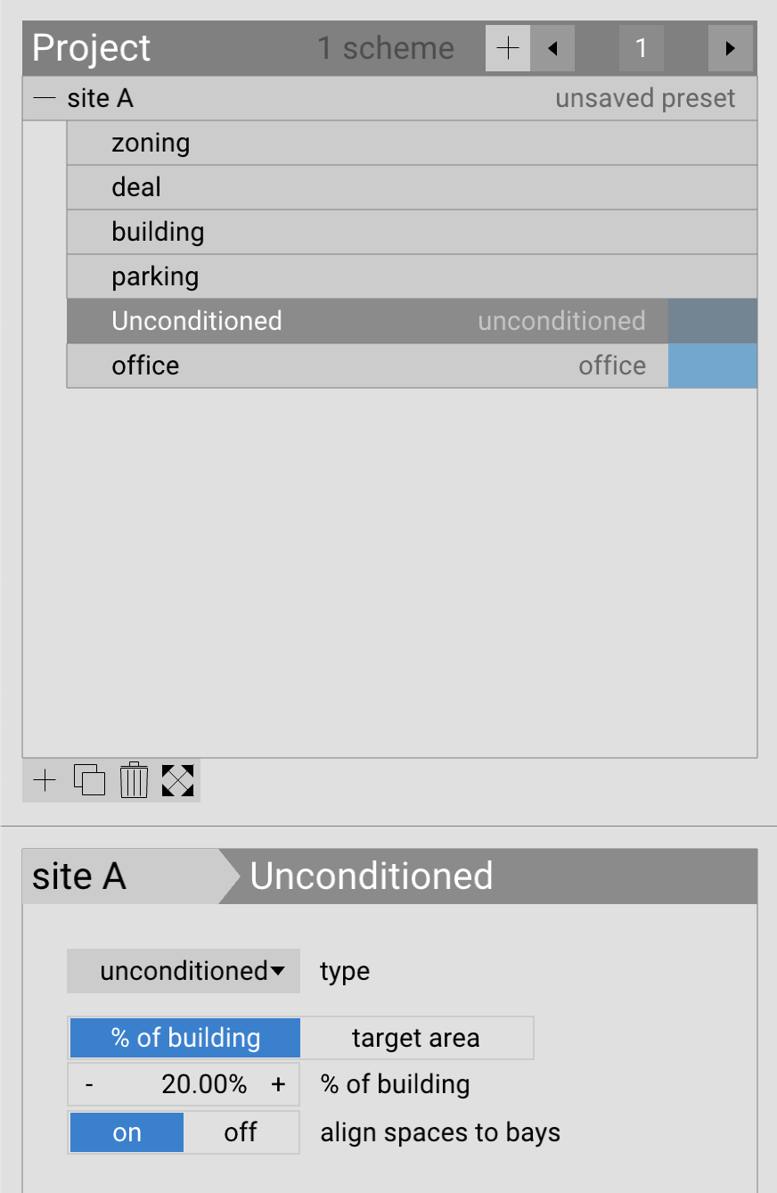Click the zoom-extents icon with four arrows

(x=177, y=780)
